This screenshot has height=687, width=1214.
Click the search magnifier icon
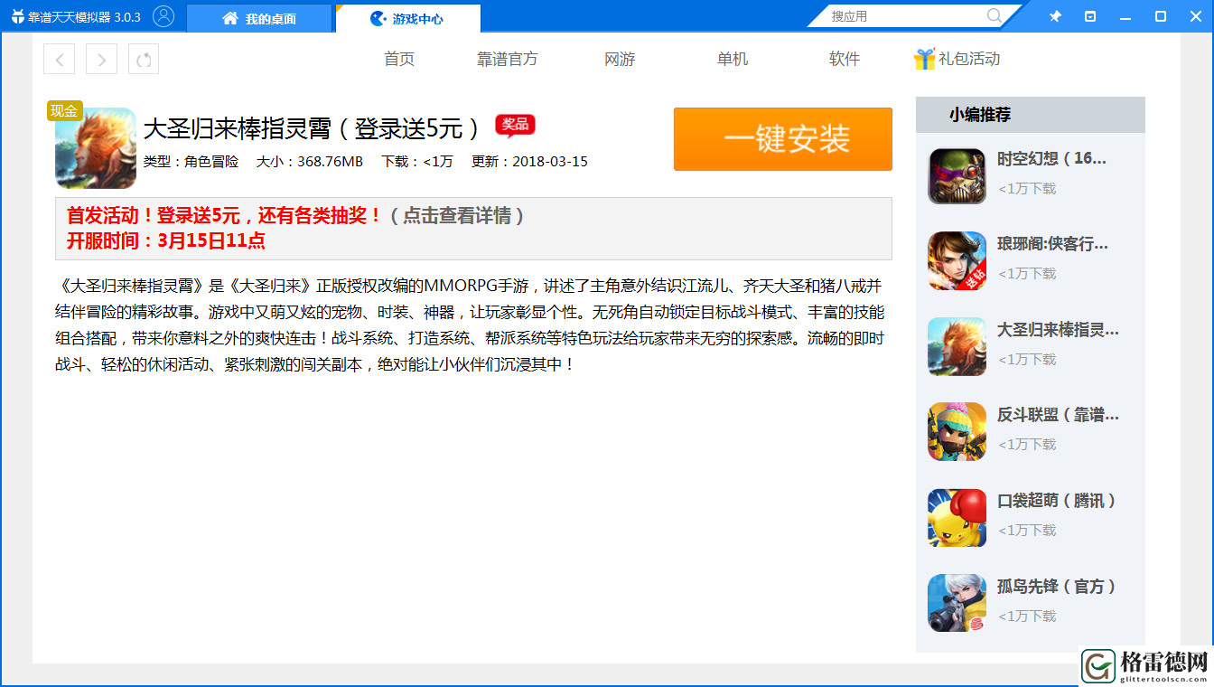(x=995, y=16)
